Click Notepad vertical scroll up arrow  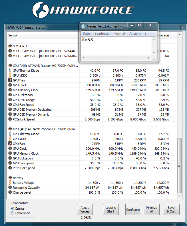(154, 40)
